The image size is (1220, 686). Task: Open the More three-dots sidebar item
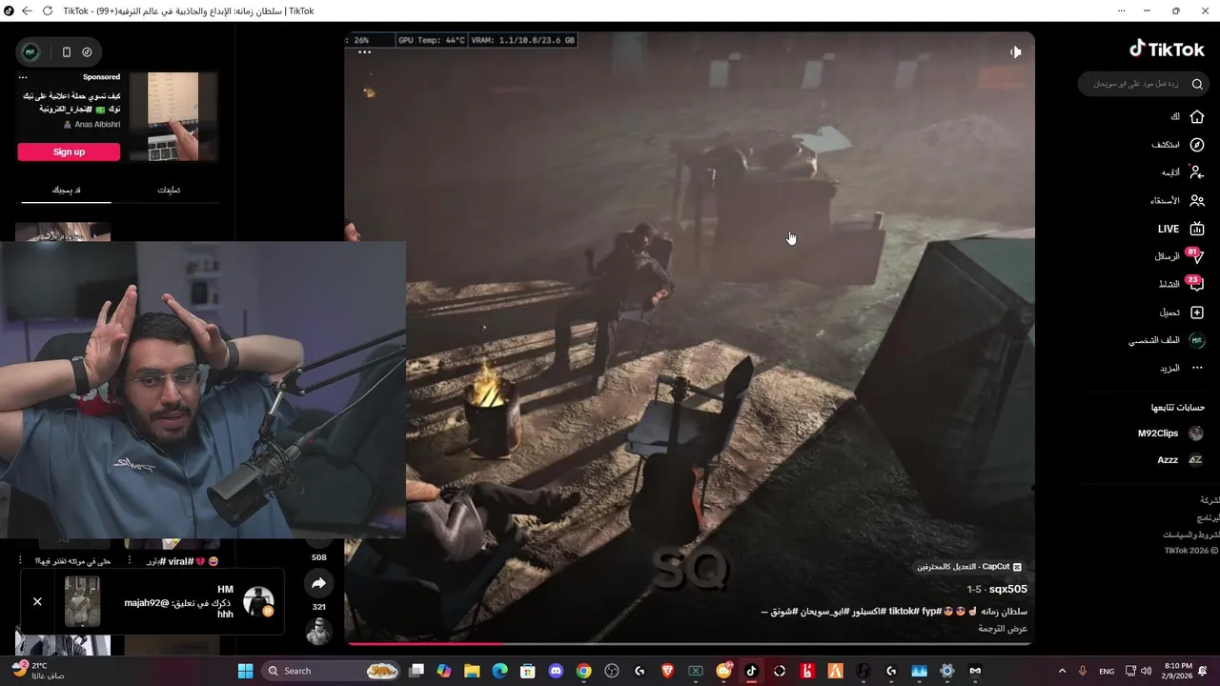click(x=1197, y=368)
